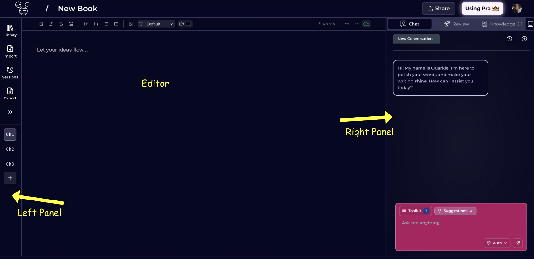Toggle bold formatting
534x259 pixels.
41,24
